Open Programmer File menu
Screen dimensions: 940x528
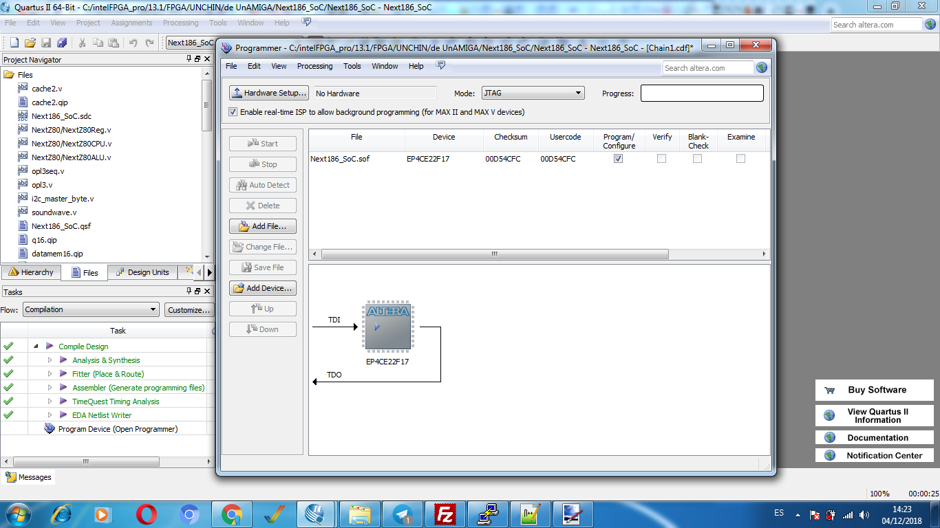231,66
